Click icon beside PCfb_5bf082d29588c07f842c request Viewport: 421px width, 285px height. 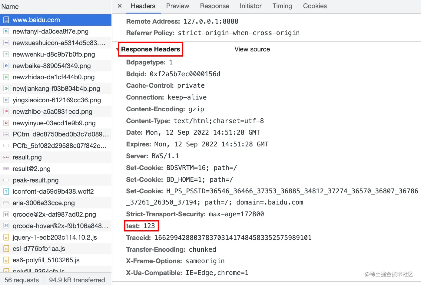click(6, 146)
